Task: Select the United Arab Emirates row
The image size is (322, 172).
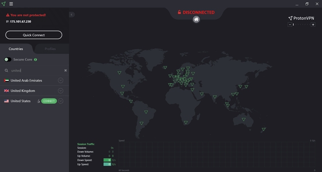Action: point(34,80)
